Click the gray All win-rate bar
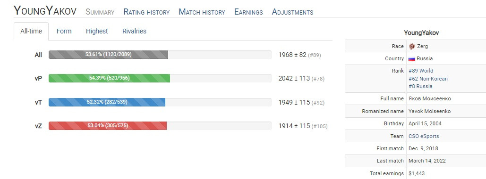This screenshot has width=486, height=179. 109,55
